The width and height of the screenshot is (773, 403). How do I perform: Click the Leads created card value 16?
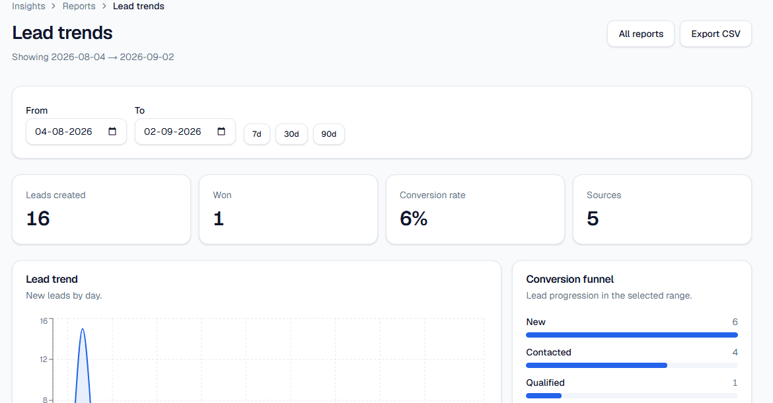coord(38,219)
